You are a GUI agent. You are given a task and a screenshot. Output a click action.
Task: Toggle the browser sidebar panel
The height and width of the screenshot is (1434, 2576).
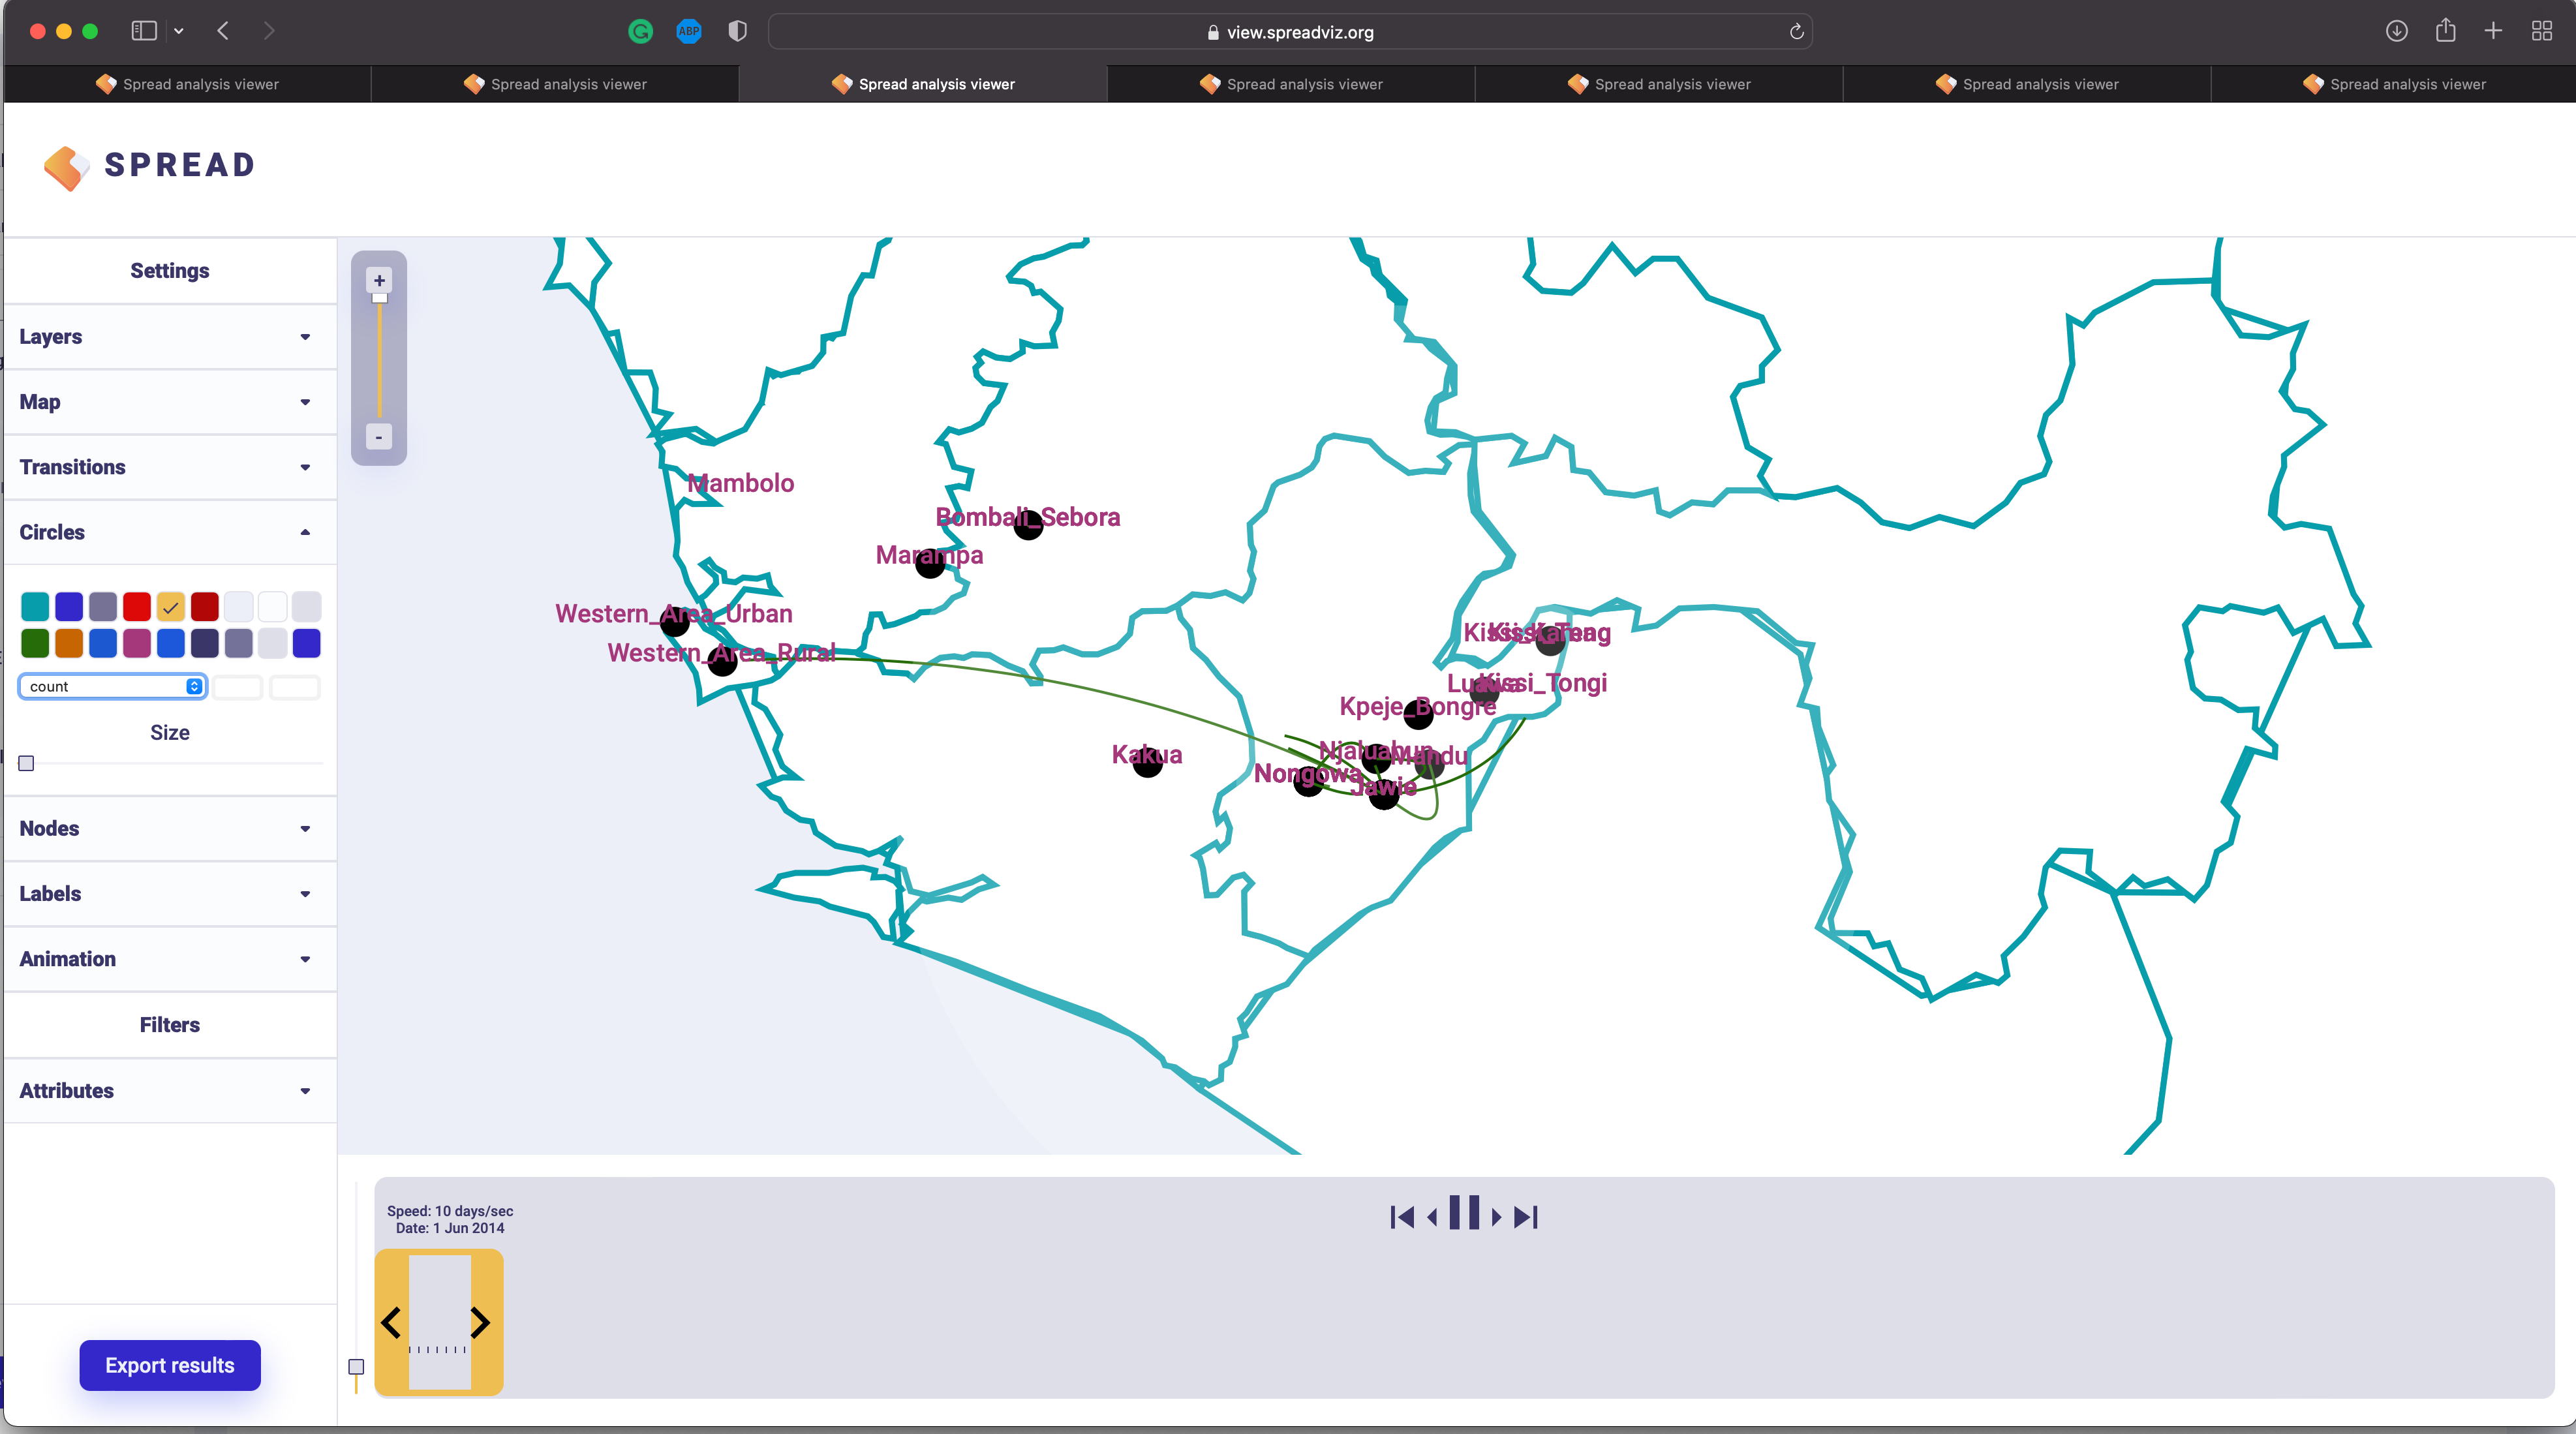click(x=142, y=31)
